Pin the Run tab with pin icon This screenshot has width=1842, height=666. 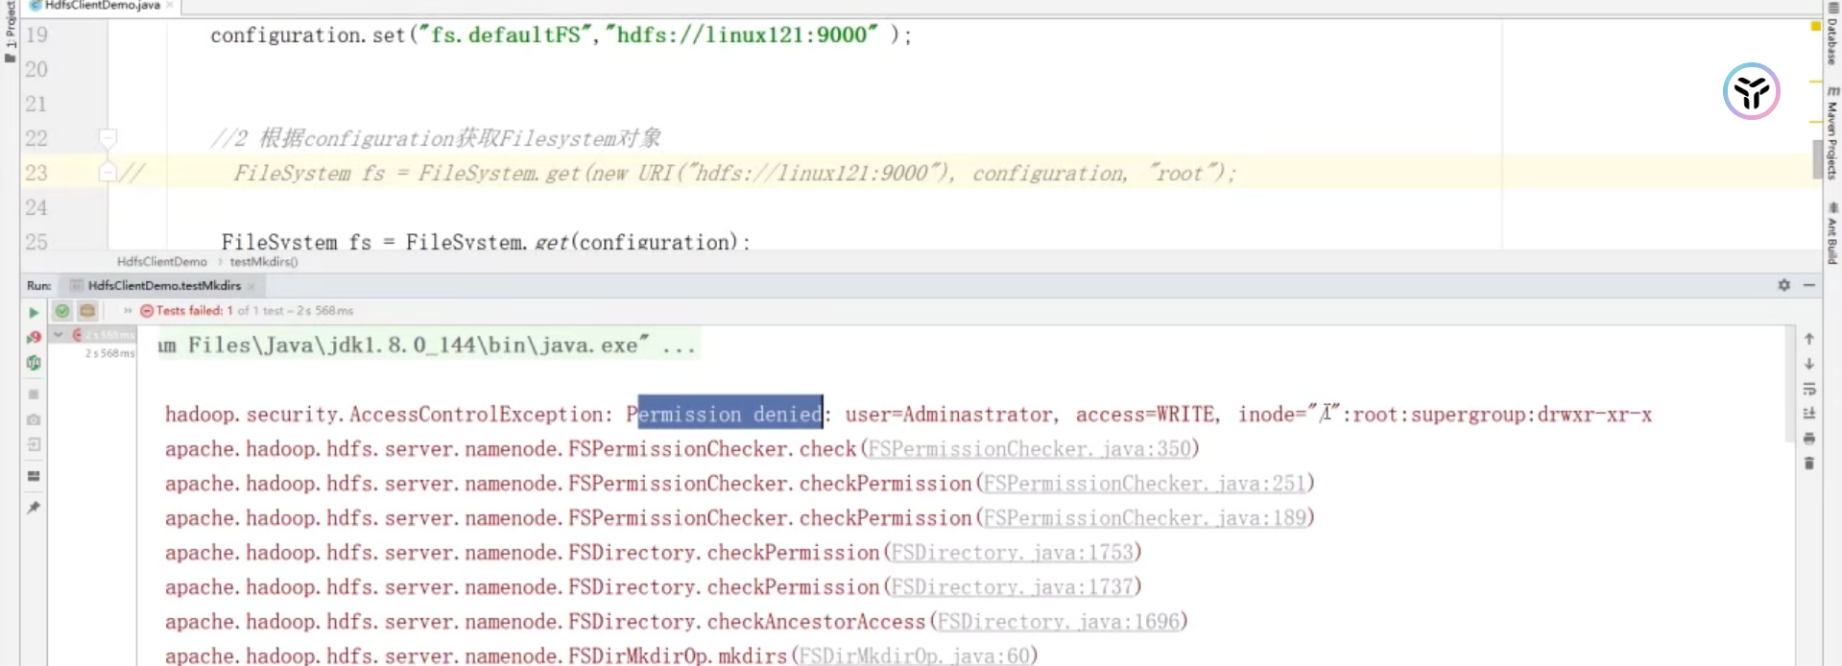pos(34,508)
